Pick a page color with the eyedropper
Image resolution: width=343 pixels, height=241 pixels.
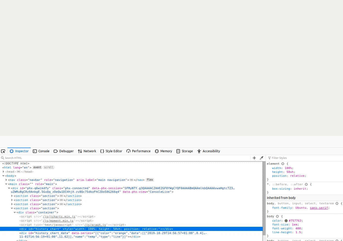click(x=262, y=158)
